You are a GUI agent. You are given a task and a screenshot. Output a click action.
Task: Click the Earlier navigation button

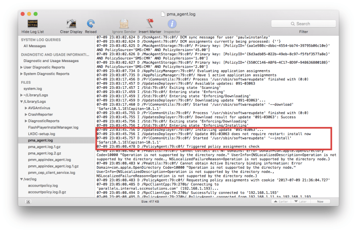tap(281, 202)
